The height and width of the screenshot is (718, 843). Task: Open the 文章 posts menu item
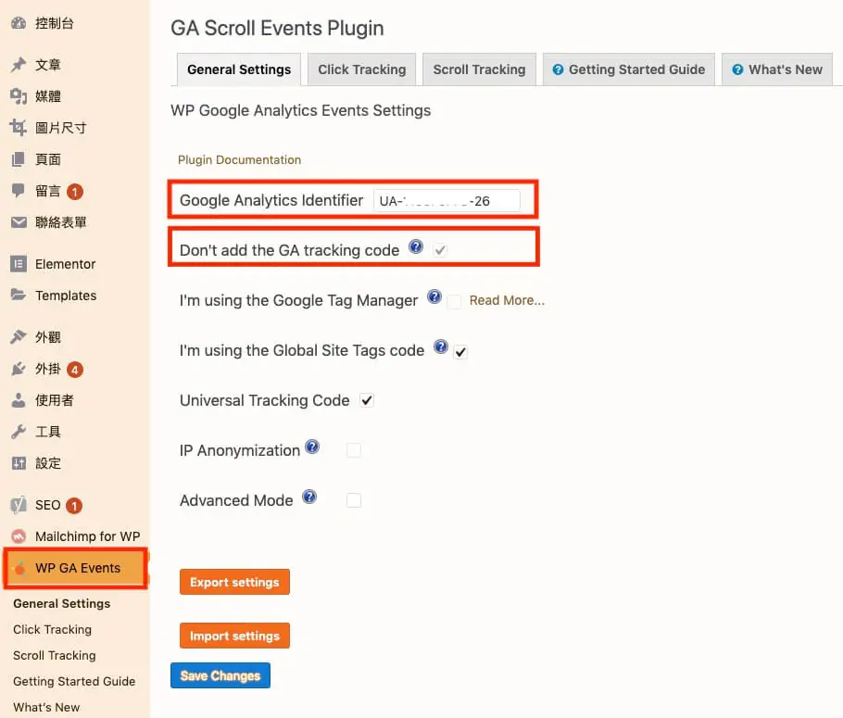48,65
